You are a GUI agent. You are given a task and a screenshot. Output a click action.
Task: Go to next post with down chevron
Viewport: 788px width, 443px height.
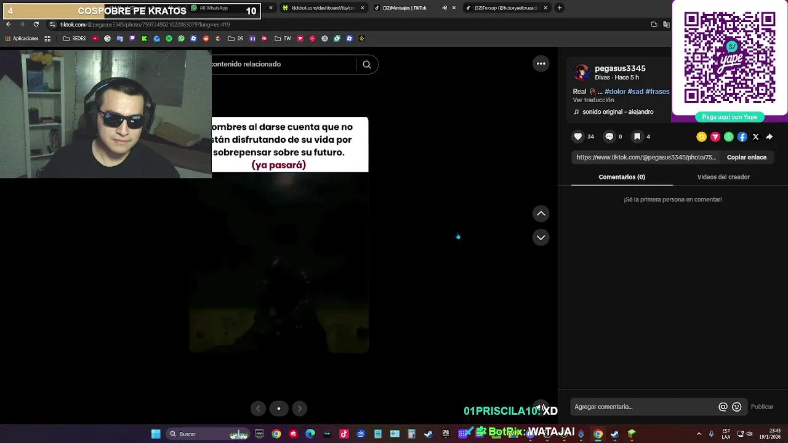[541, 237]
